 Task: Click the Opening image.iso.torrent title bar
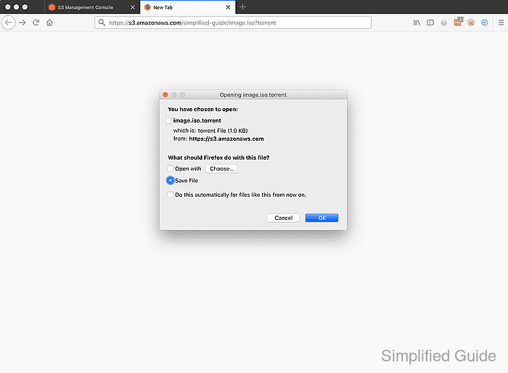click(x=253, y=94)
